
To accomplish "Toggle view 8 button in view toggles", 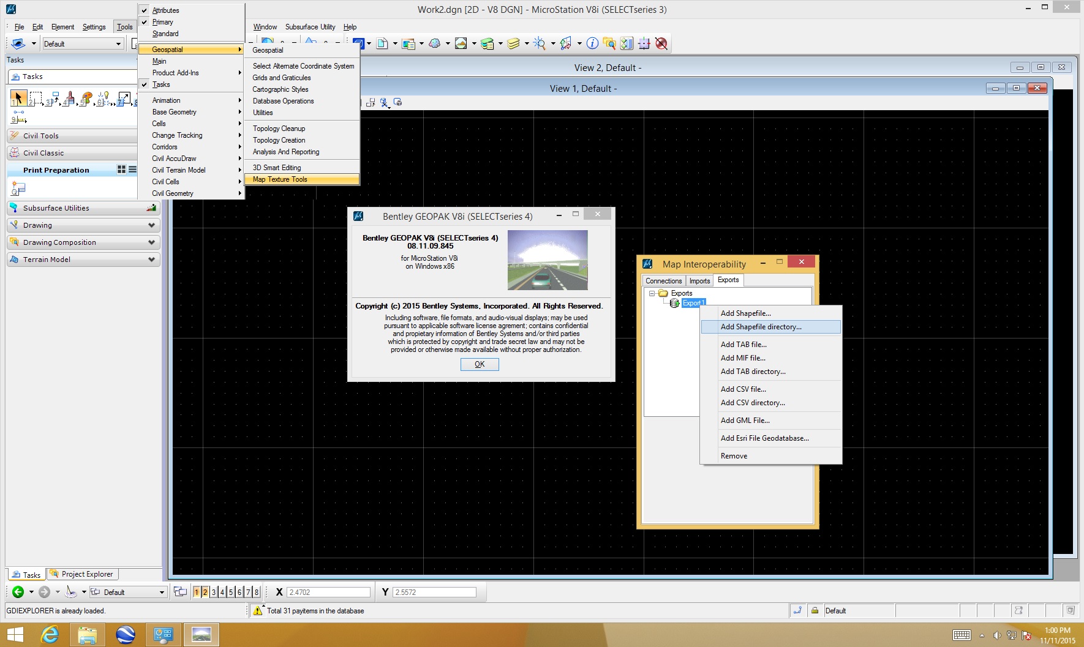I will click(x=257, y=592).
